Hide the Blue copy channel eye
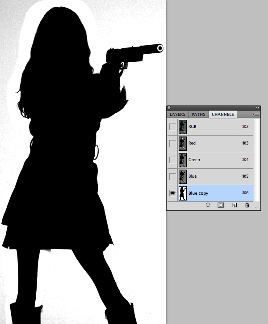This screenshot has width=268, height=324. click(x=172, y=193)
